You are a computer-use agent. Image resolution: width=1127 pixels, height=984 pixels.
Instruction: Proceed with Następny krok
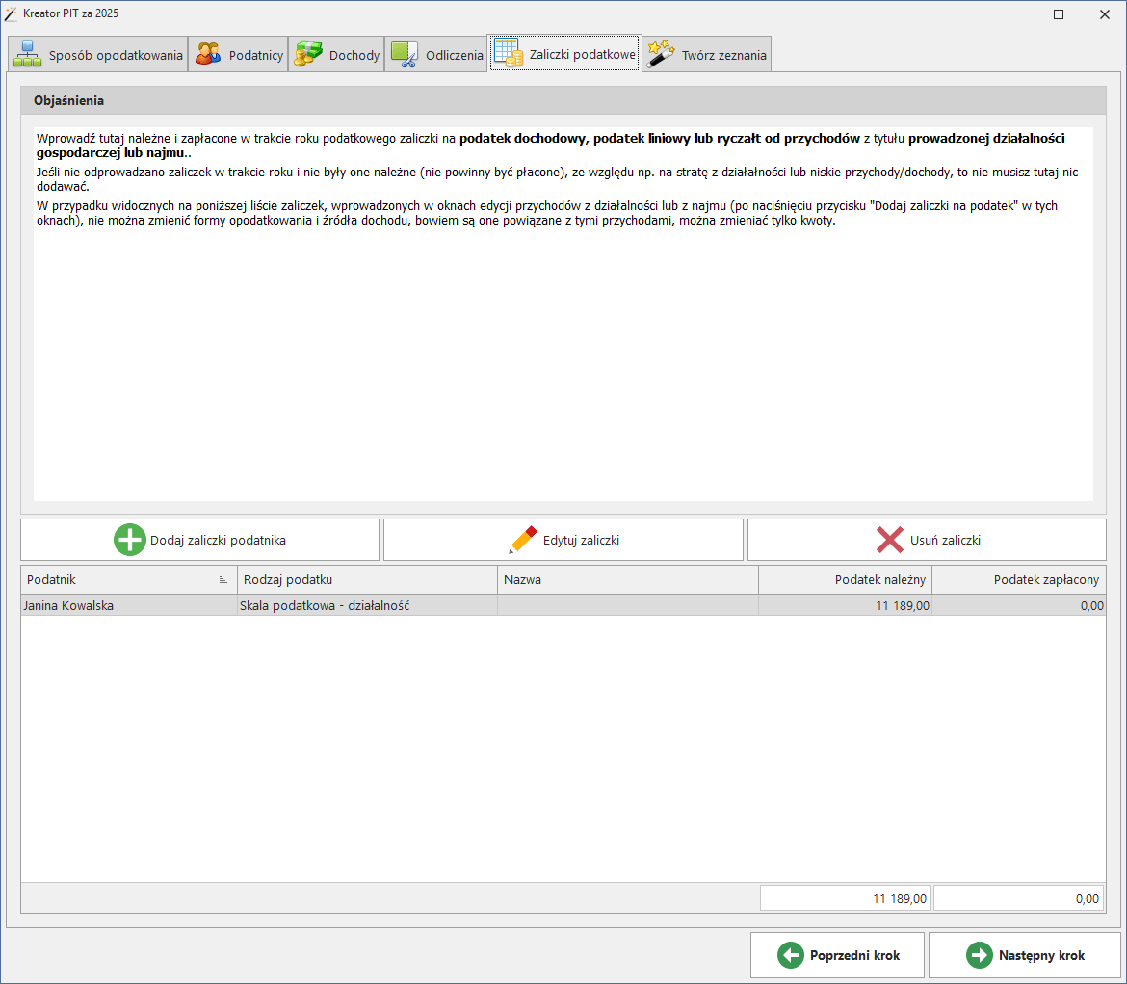pos(1025,955)
